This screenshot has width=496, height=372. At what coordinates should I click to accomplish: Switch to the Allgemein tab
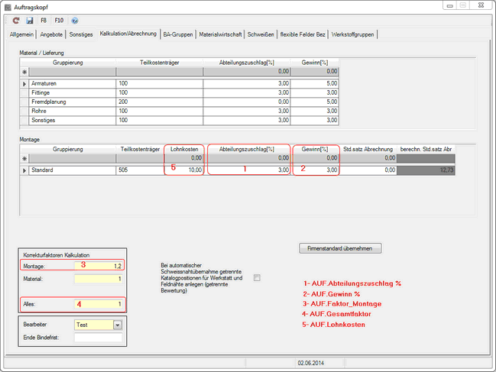(21, 34)
